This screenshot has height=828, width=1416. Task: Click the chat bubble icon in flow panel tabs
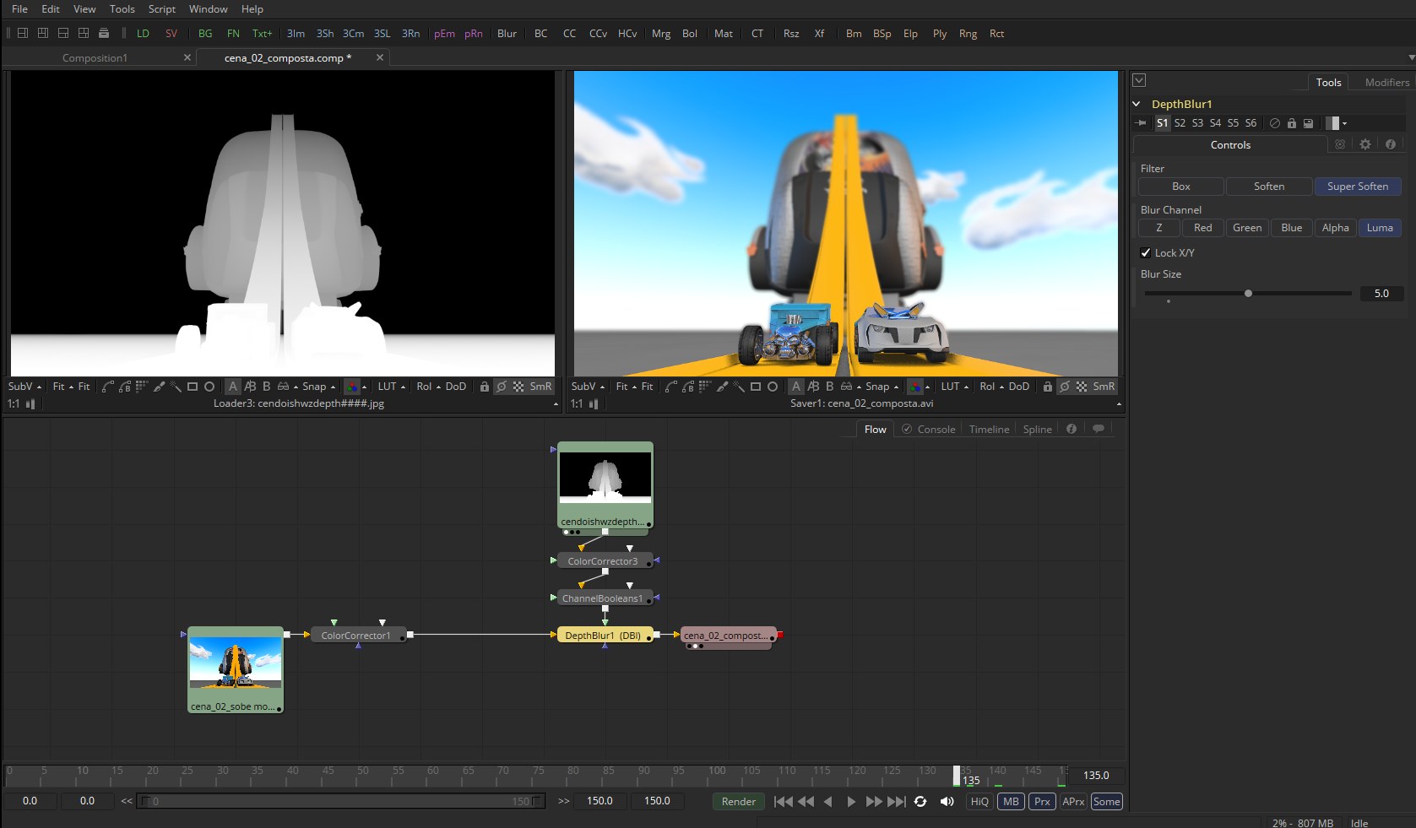tap(1099, 429)
